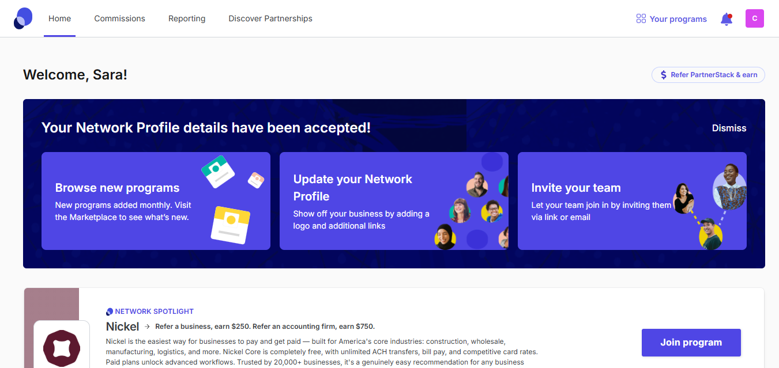The height and width of the screenshot is (368, 779).
Task: Join the Nickel program
Action: click(x=691, y=343)
